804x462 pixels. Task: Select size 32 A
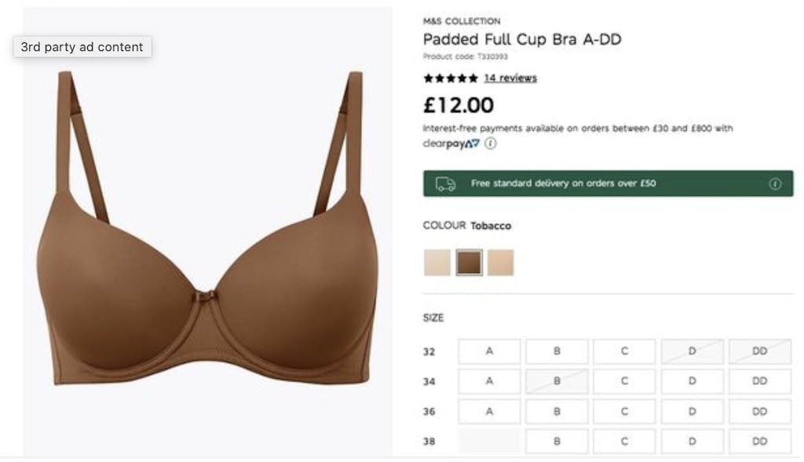pos(489,351)
